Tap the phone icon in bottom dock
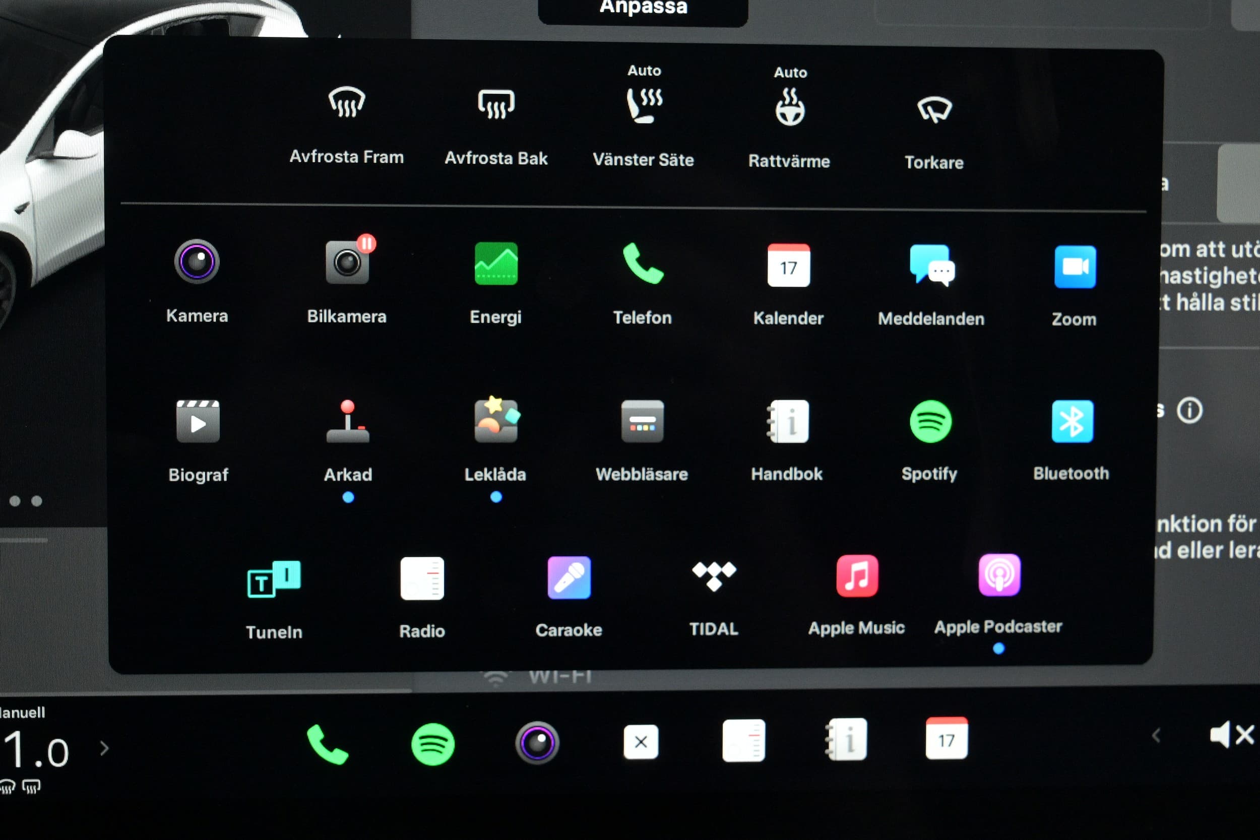 pyautogui.click(x=327, y=744)
